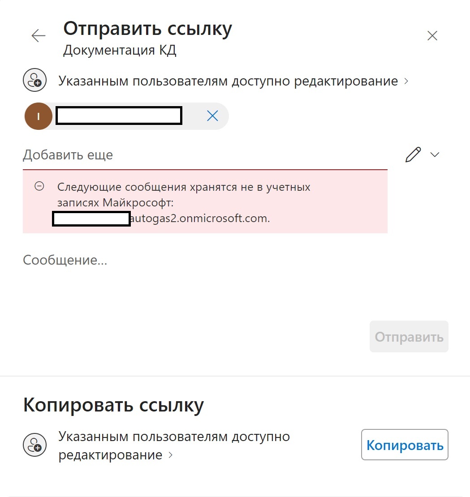Viewport: 470px width, 497px height.
Task: Click the minus circle icon in error banner
Action: [39, 186]
